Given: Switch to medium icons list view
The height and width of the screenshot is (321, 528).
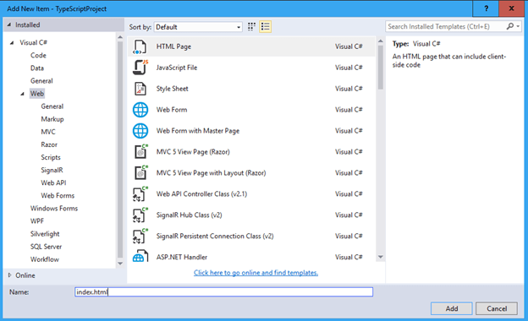Looking at the screenshot, I should tap(266, 26).
